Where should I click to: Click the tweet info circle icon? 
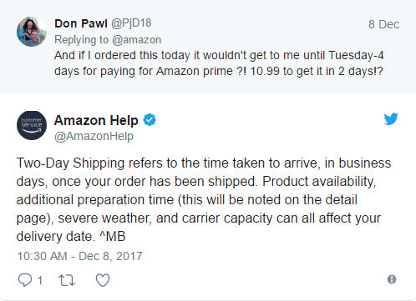pyautogui.click(x=392, y=279)
